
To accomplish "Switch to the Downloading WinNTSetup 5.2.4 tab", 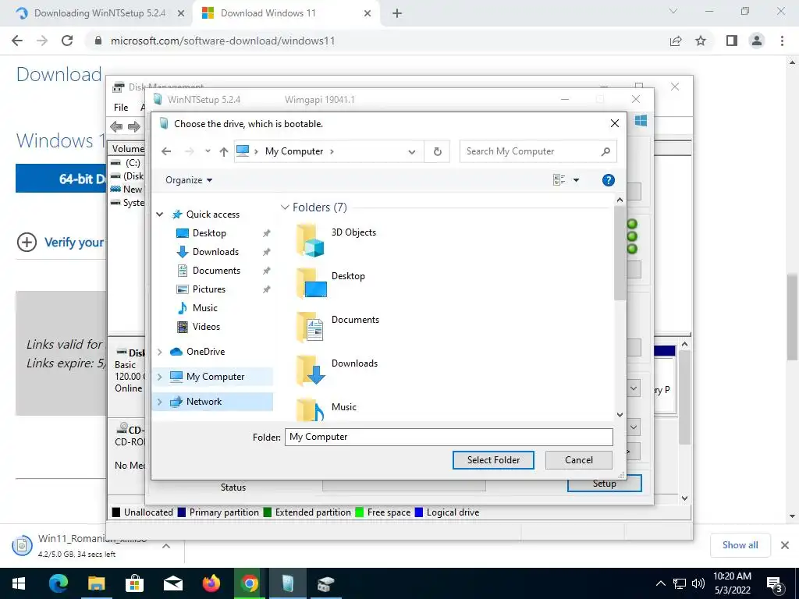I will (100, 13).
